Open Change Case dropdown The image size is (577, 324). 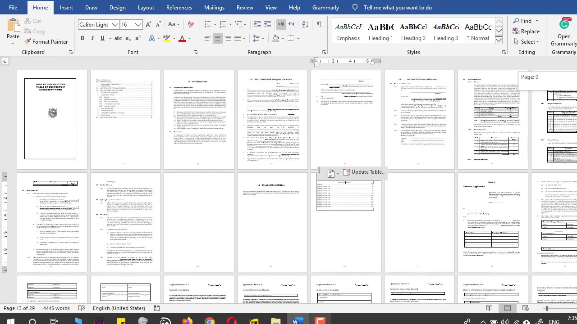point(174,25)
